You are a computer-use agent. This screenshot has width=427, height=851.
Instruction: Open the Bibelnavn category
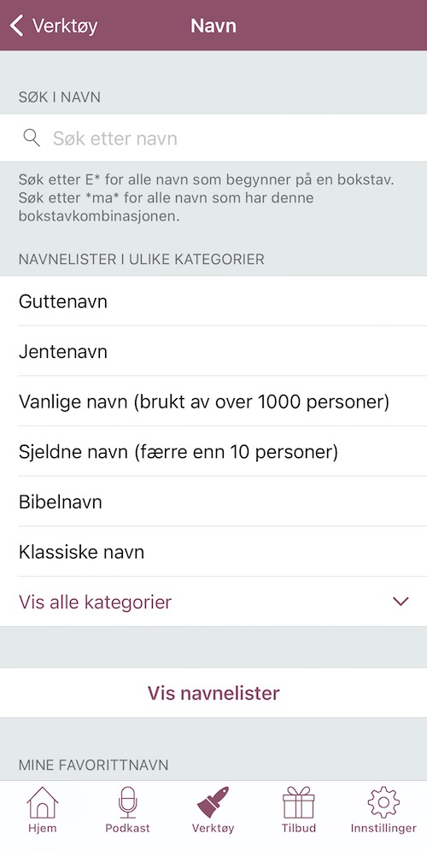coord(213,502)
